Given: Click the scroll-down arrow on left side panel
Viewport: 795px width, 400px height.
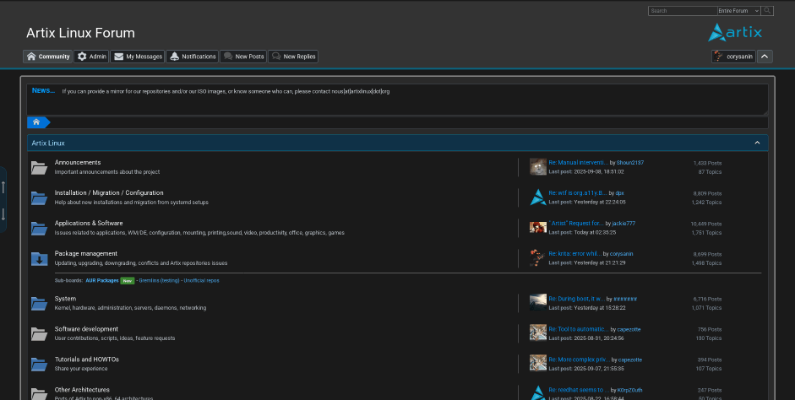Looking at the screenshot, I should [3, 214].
